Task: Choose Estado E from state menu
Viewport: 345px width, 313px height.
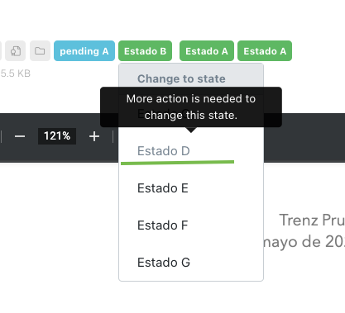Action: [x=163, y=188]
